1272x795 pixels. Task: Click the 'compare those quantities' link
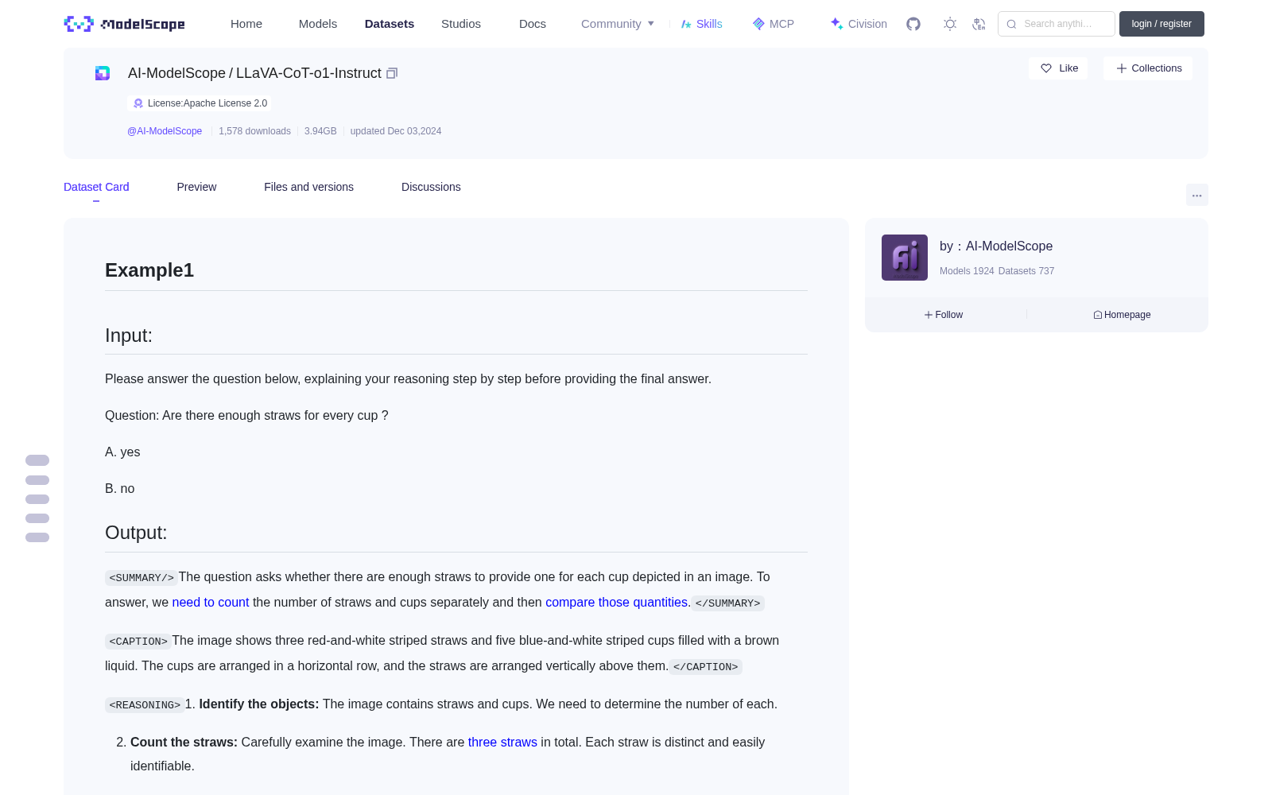pos(616,603)
